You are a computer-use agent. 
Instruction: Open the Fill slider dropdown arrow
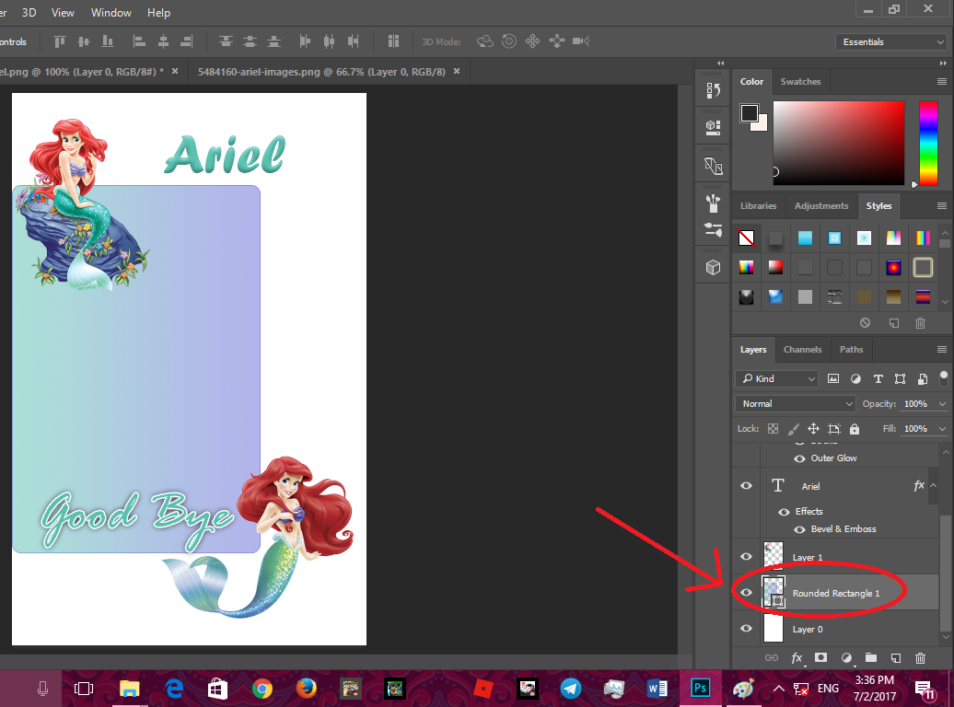(x=942, y=429)
